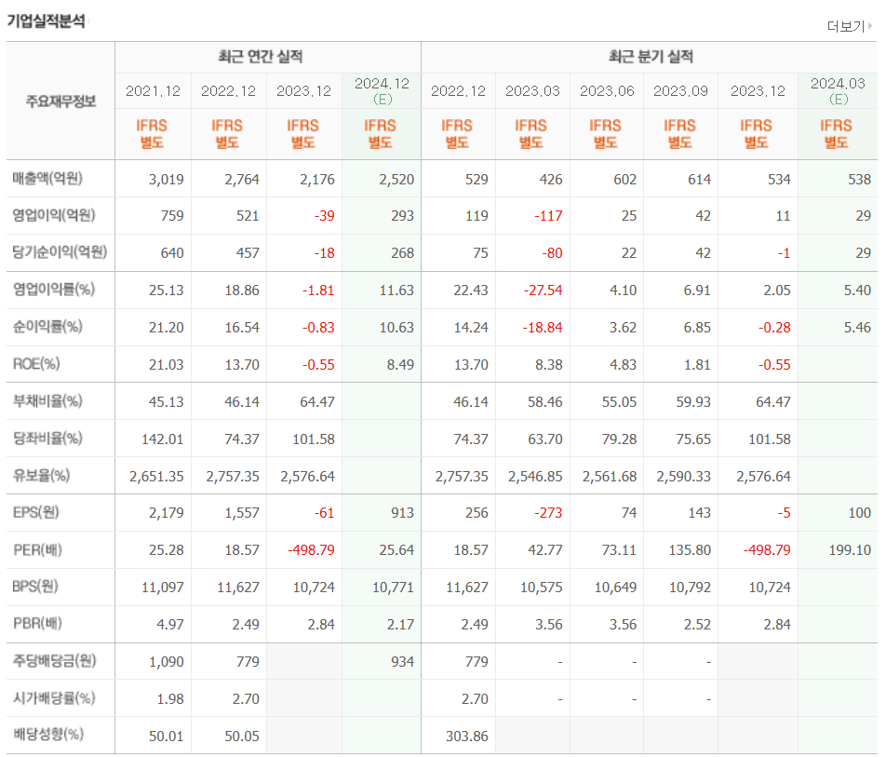Click the quick ratio value 142.01
This screenshot has height=757, width=886.
(163, 439)
